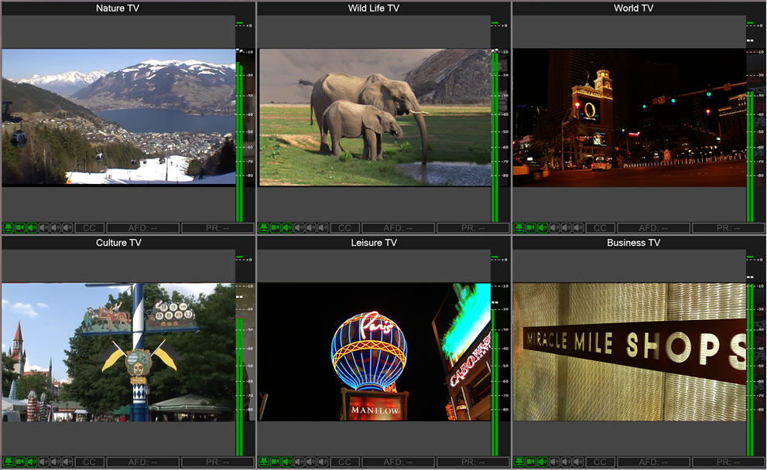Click the middle gray speaker icon under World TV
This screenshot has width=767, height=470.
coord(567,228)
